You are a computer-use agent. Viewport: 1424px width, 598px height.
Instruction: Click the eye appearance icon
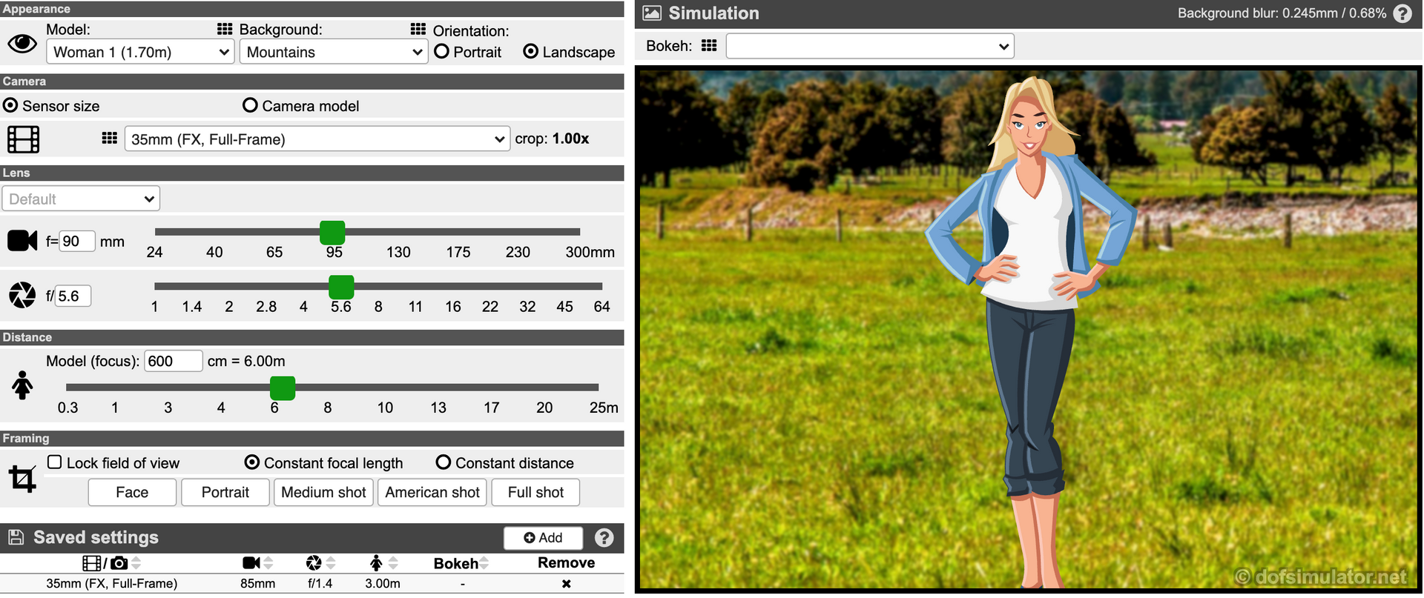click(22, 44)
